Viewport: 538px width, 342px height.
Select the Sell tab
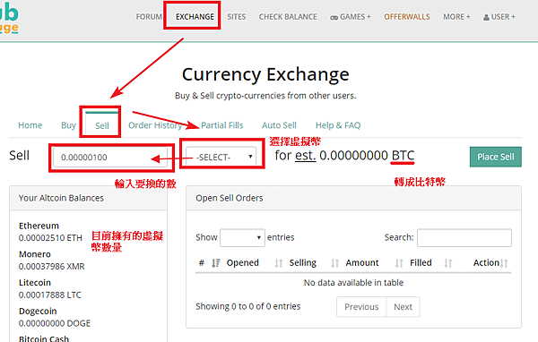[102, 125]
